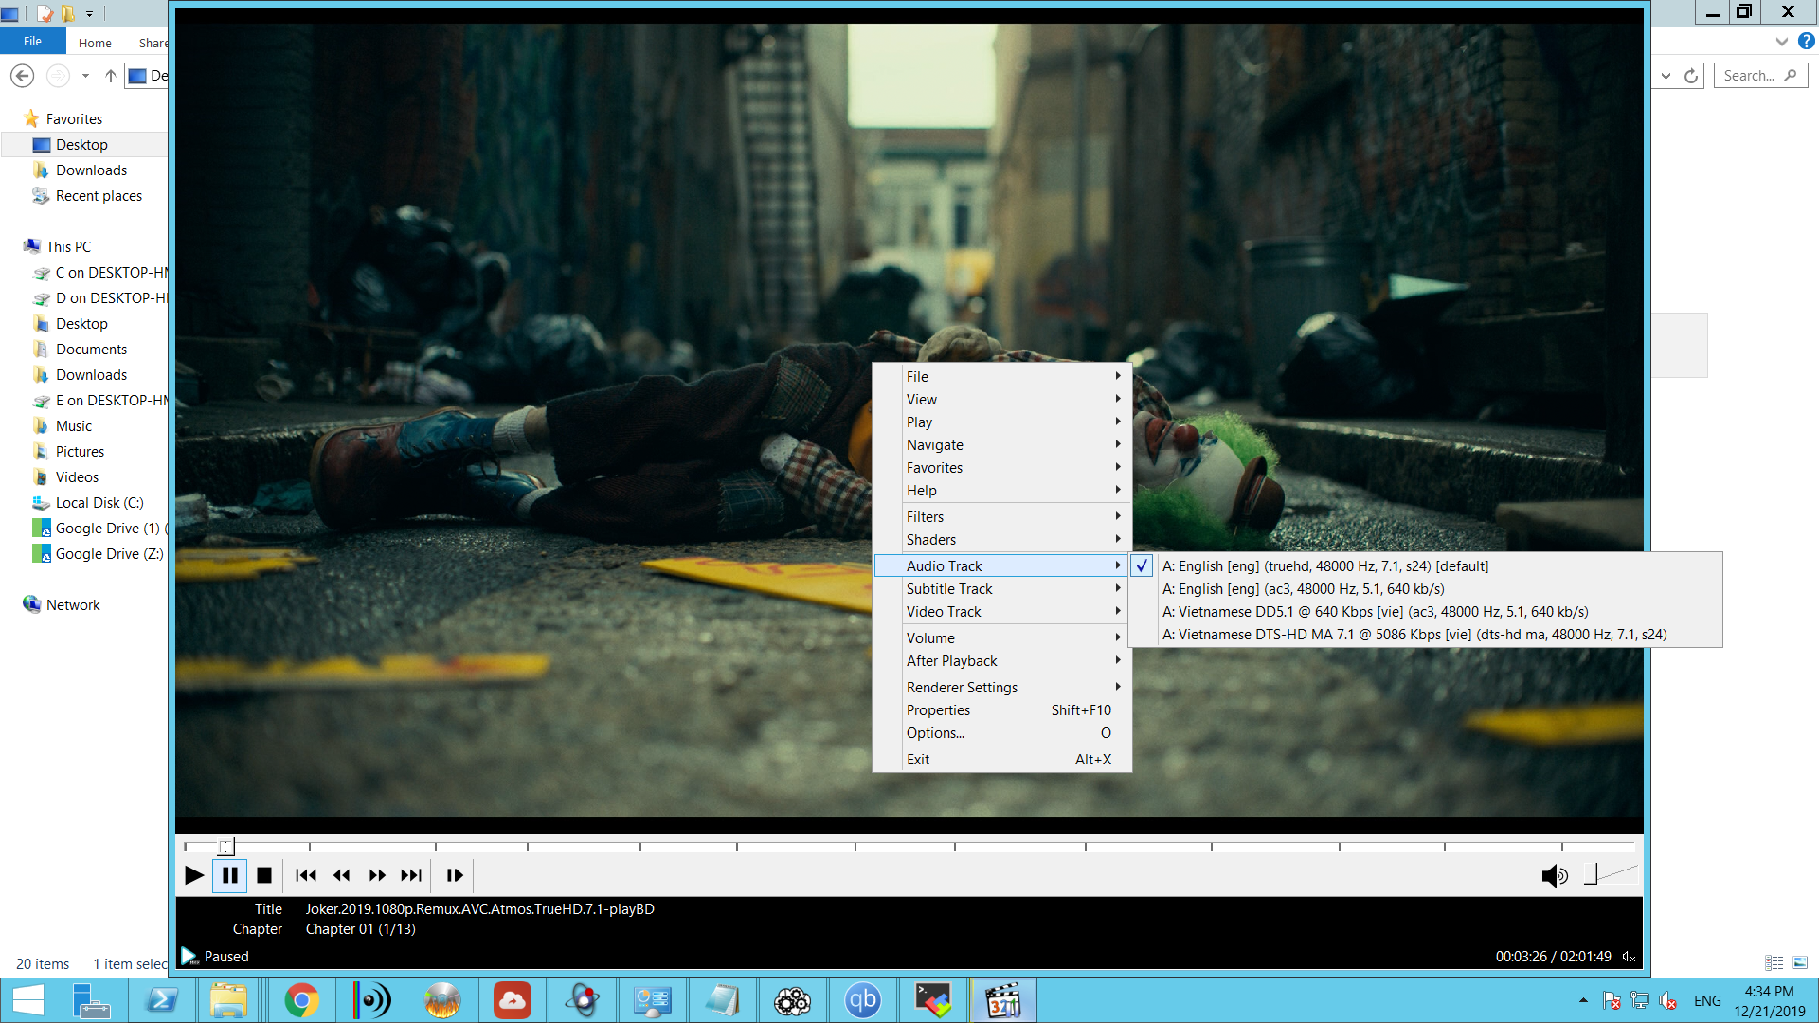Viewport: 1819px width, 1023px height.
Task: Open Recent places in Favorites
Action: click(99, 196)
